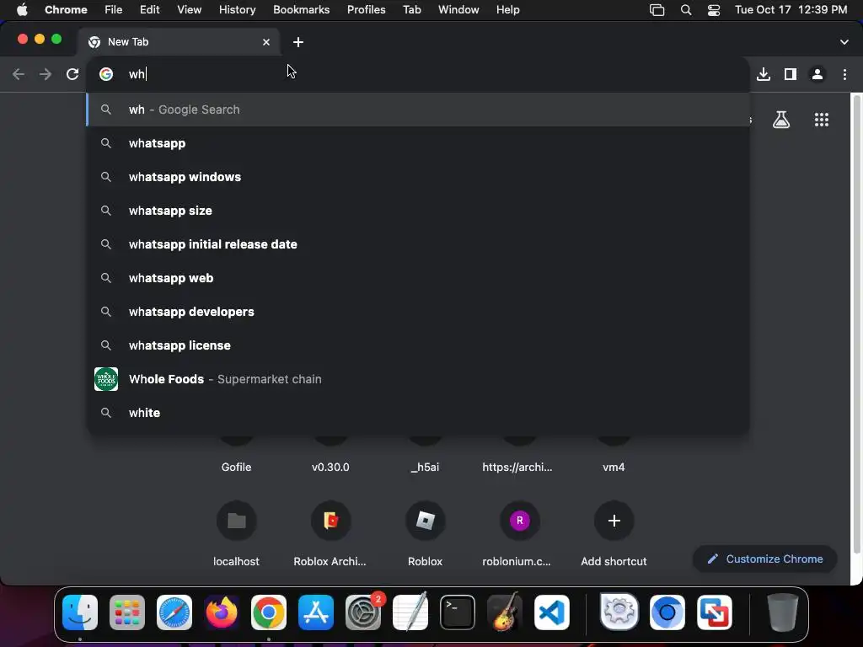The height and width of the screenshot is (647, 863).
Task: Click the reload page icon
Action: [72, 74]
